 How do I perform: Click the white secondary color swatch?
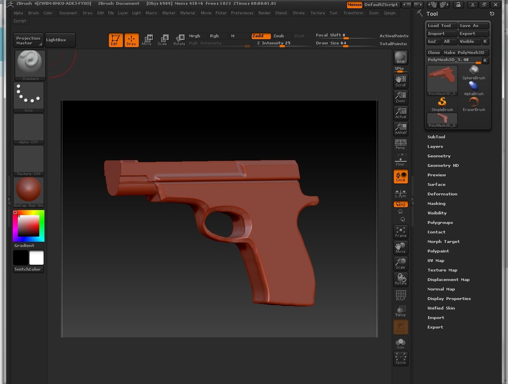[37, 258]
